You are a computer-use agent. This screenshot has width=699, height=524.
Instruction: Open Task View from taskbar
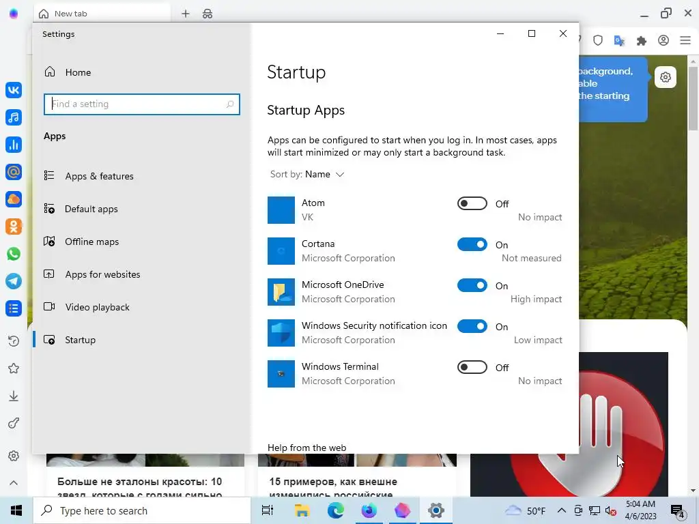pyautogui.click(x=268, y=510)
